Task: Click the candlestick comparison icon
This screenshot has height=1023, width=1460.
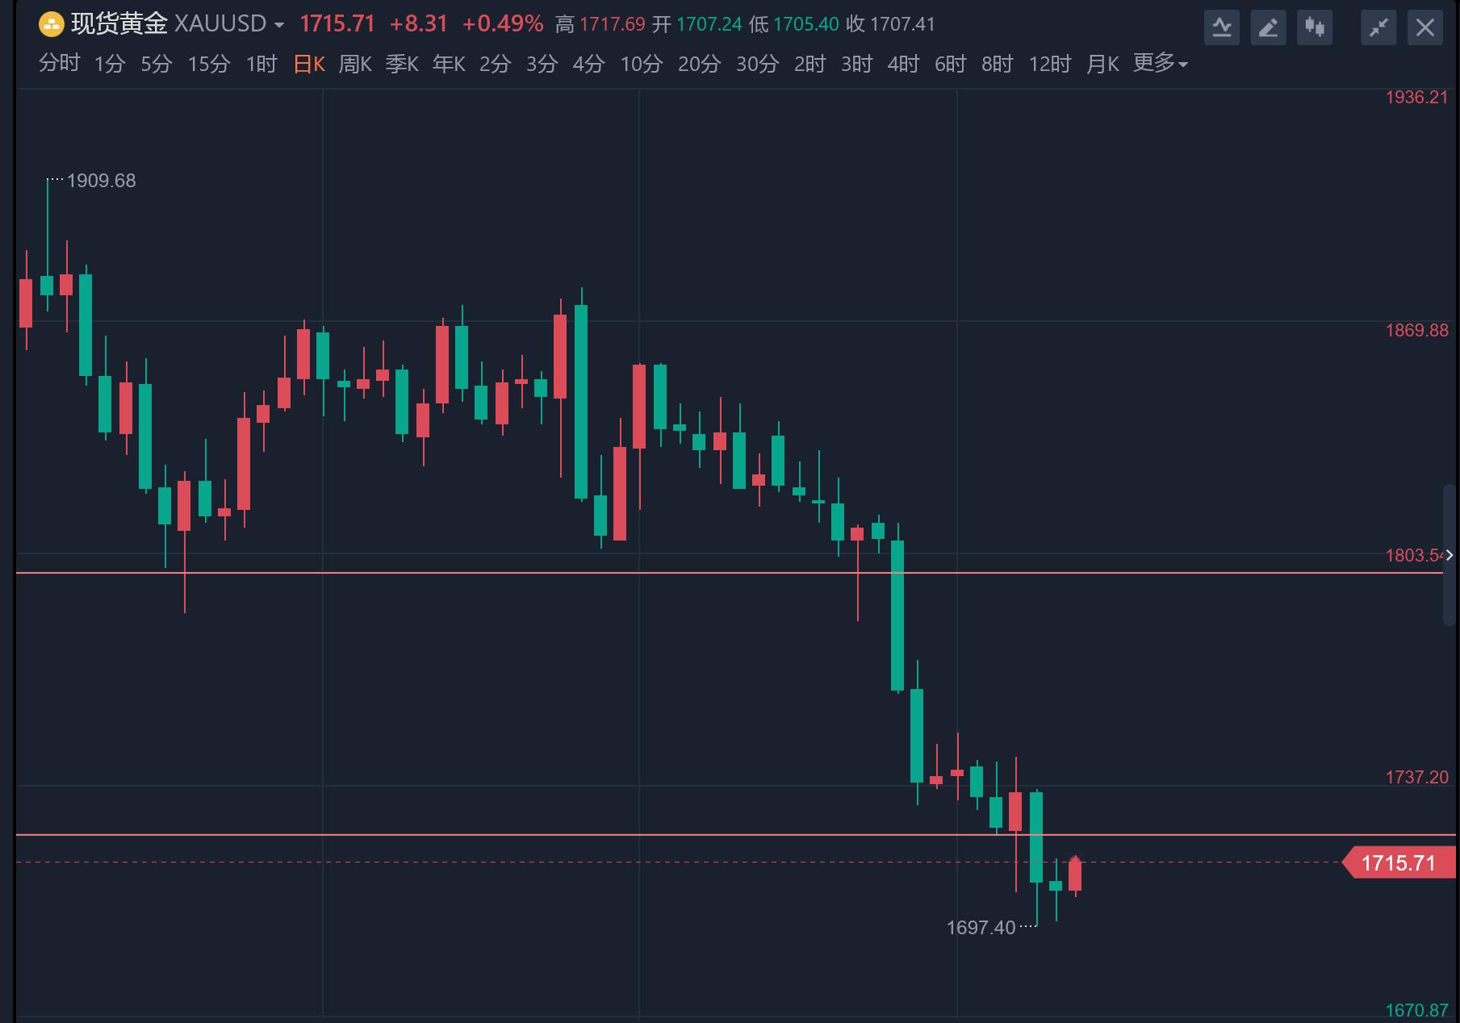Action: click(1315, 27)
